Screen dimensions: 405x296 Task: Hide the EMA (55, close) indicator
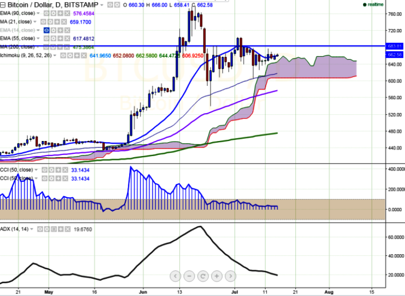click(47, 39)
